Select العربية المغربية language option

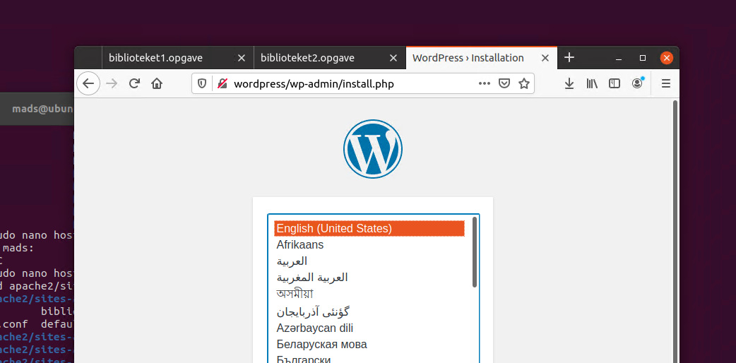(x=369, y=278)
